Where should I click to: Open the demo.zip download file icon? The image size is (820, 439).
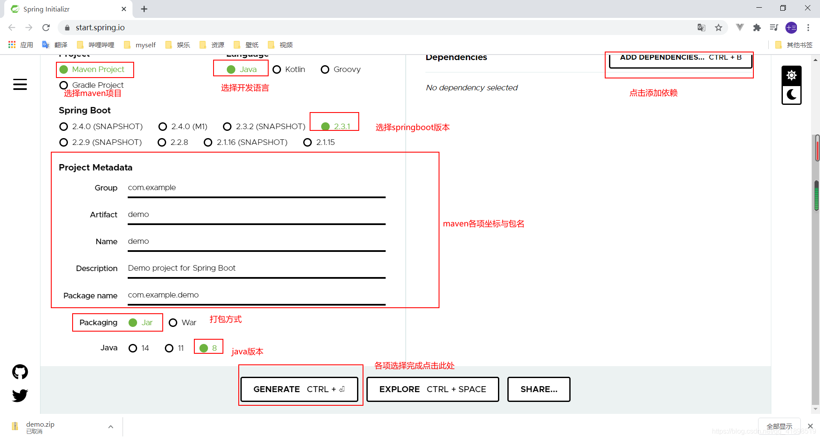click(15, 426)
